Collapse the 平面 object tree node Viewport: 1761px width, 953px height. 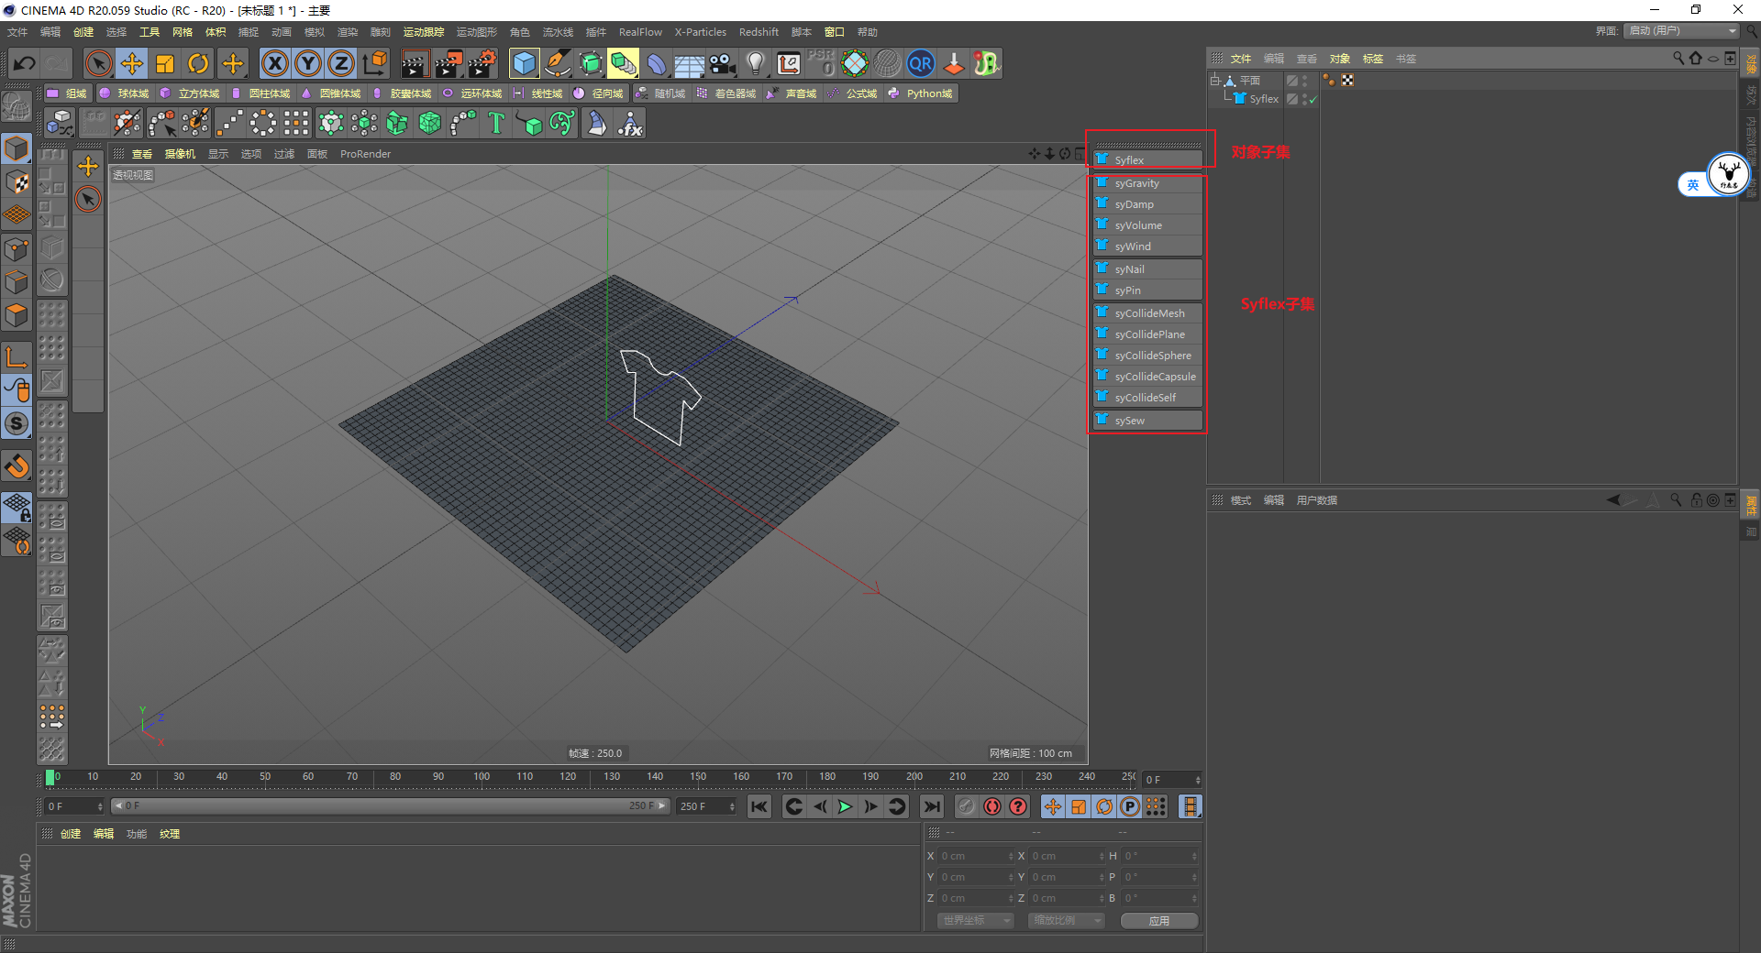click(x=1214, y=81)
